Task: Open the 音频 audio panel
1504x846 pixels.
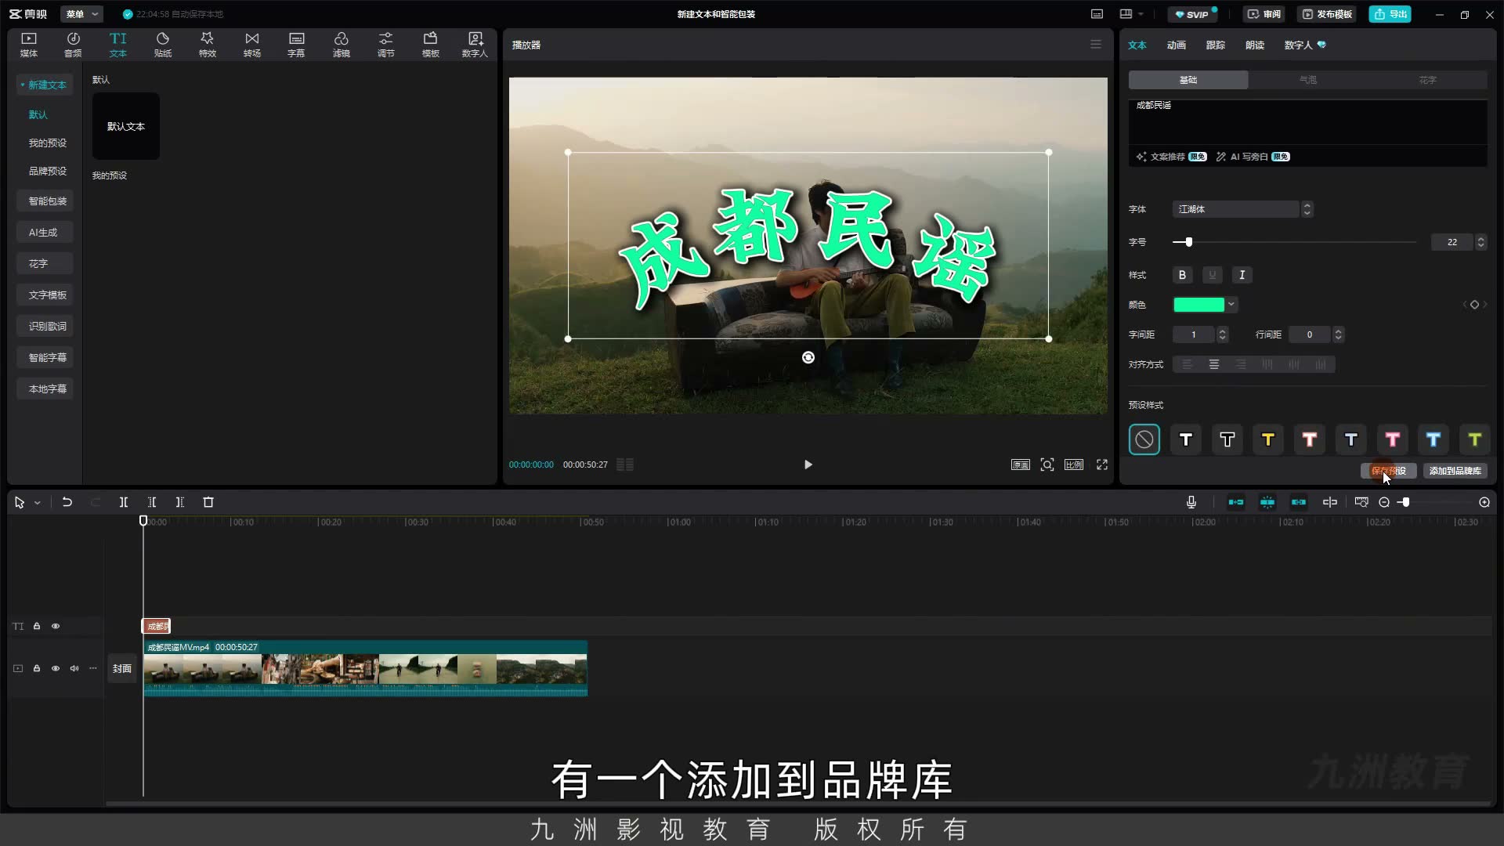Action: tap(73, 45)
